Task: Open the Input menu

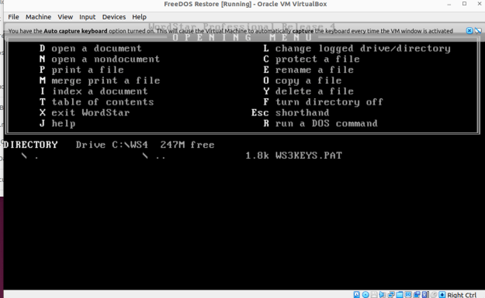Action: point(87,17)
